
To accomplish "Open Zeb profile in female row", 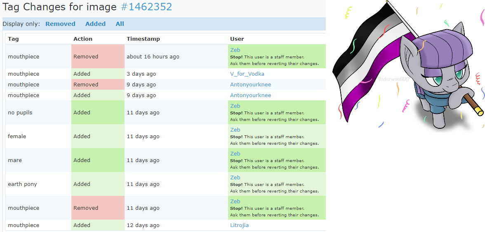I will point(235,130).
